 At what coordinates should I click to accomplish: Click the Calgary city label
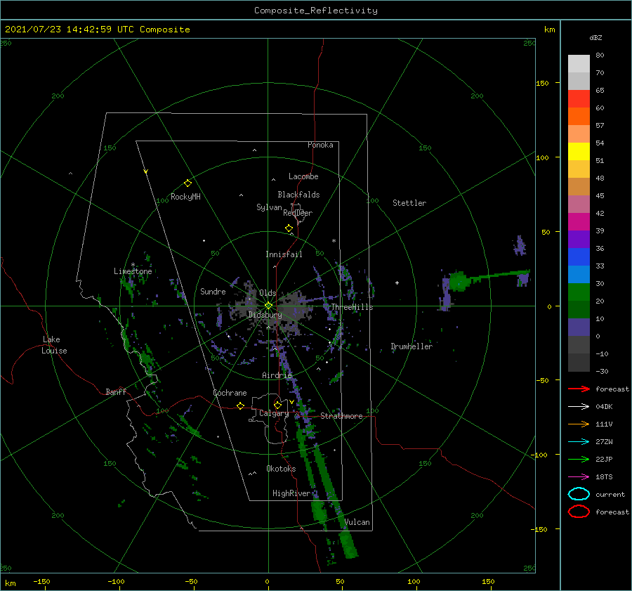click(274, 413)
